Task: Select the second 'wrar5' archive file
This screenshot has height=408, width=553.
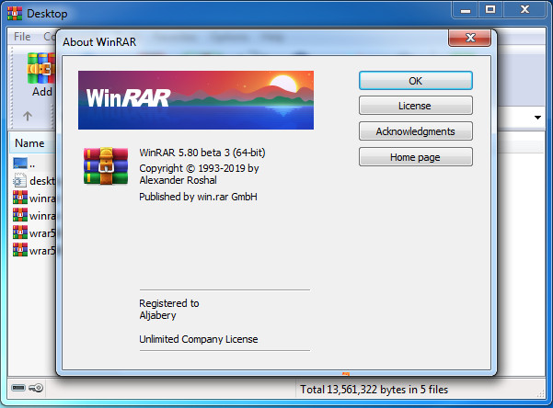Action: coord(34,251)
